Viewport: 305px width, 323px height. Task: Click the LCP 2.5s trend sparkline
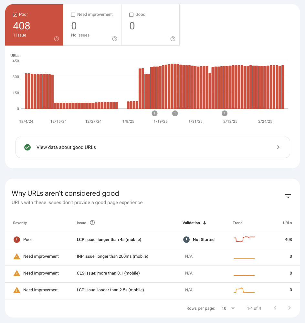point(244,290)
